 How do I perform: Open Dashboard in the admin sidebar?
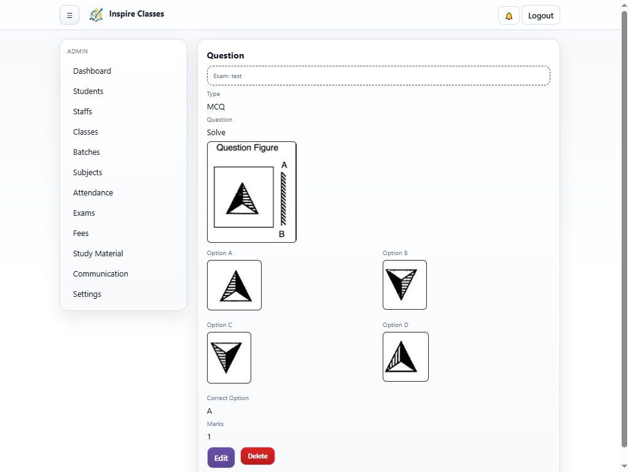click(92, 71)
